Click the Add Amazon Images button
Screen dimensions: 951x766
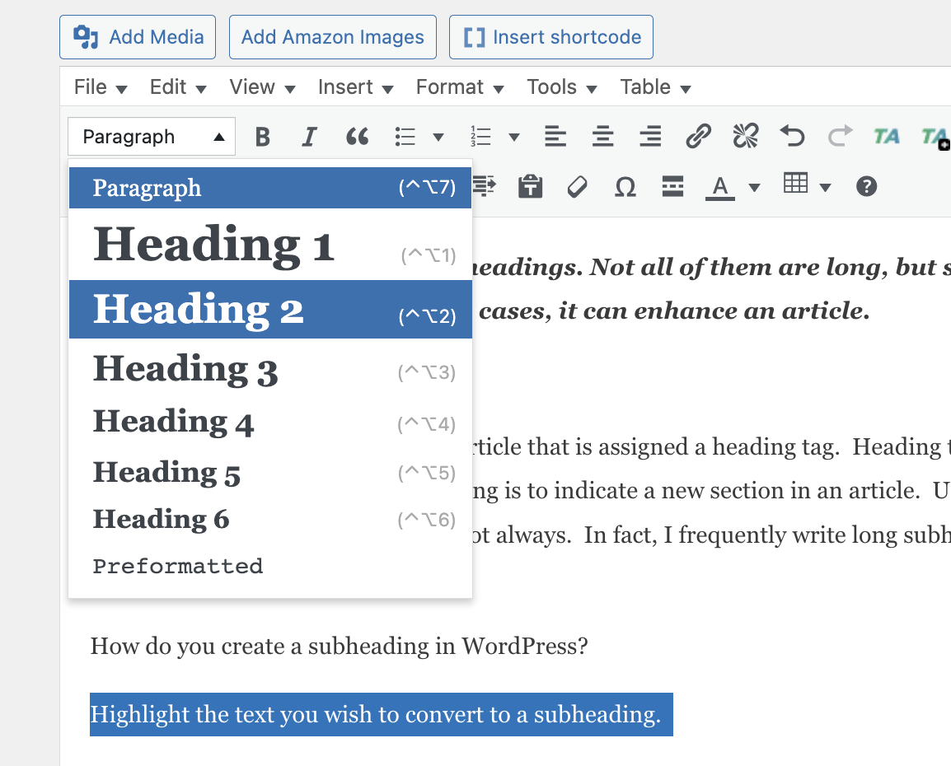[x=332, y=37]
